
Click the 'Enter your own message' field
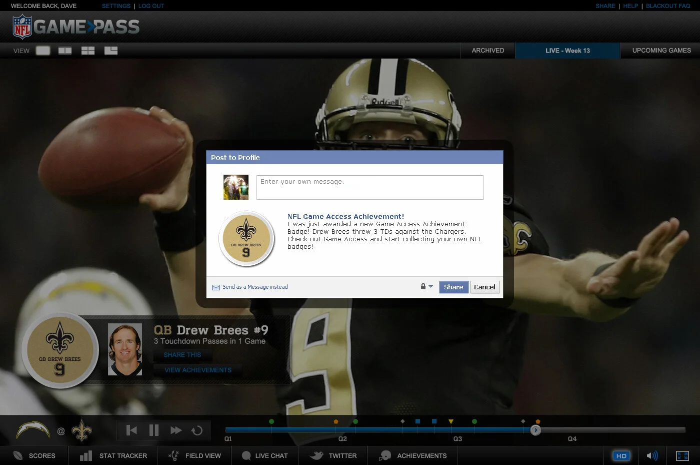[370, 187]
